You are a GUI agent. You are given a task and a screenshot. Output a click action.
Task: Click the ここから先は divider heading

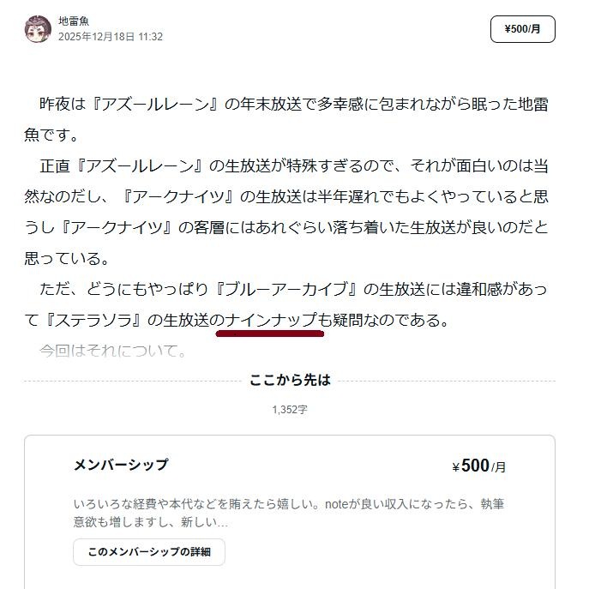(x=290, y=380)
